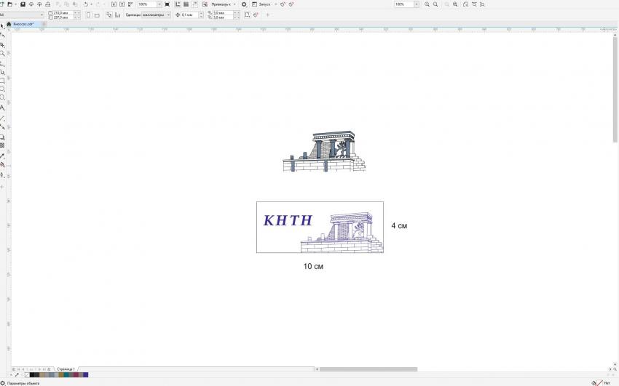Pick the black swatch in document palette

click(x=33, y=375)
